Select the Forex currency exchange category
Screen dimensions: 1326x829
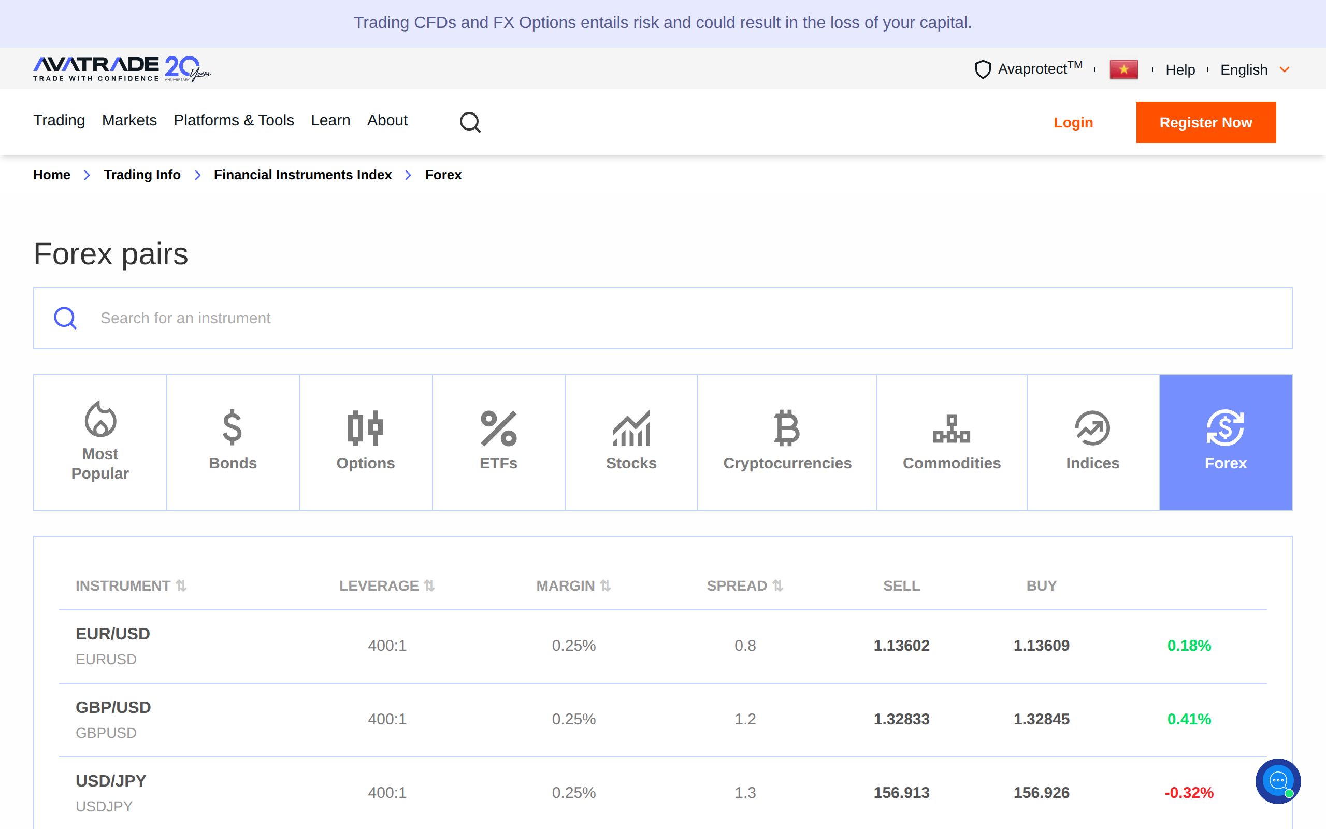coord(1226,442)
